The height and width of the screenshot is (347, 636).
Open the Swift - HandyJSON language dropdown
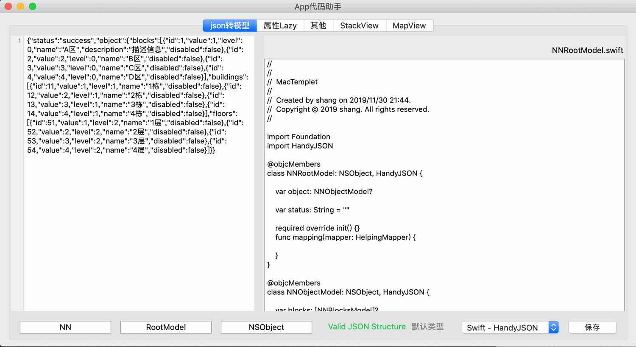pos(510,327)
